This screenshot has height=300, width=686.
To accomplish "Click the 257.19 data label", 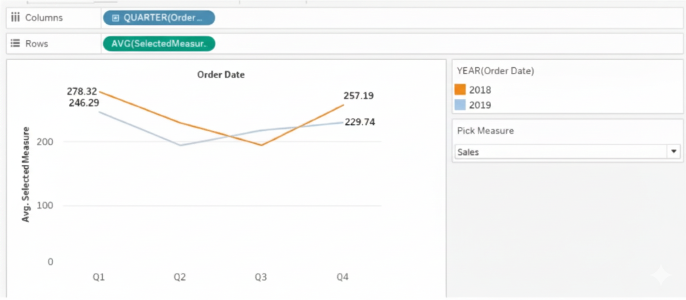I will (359, 96).
